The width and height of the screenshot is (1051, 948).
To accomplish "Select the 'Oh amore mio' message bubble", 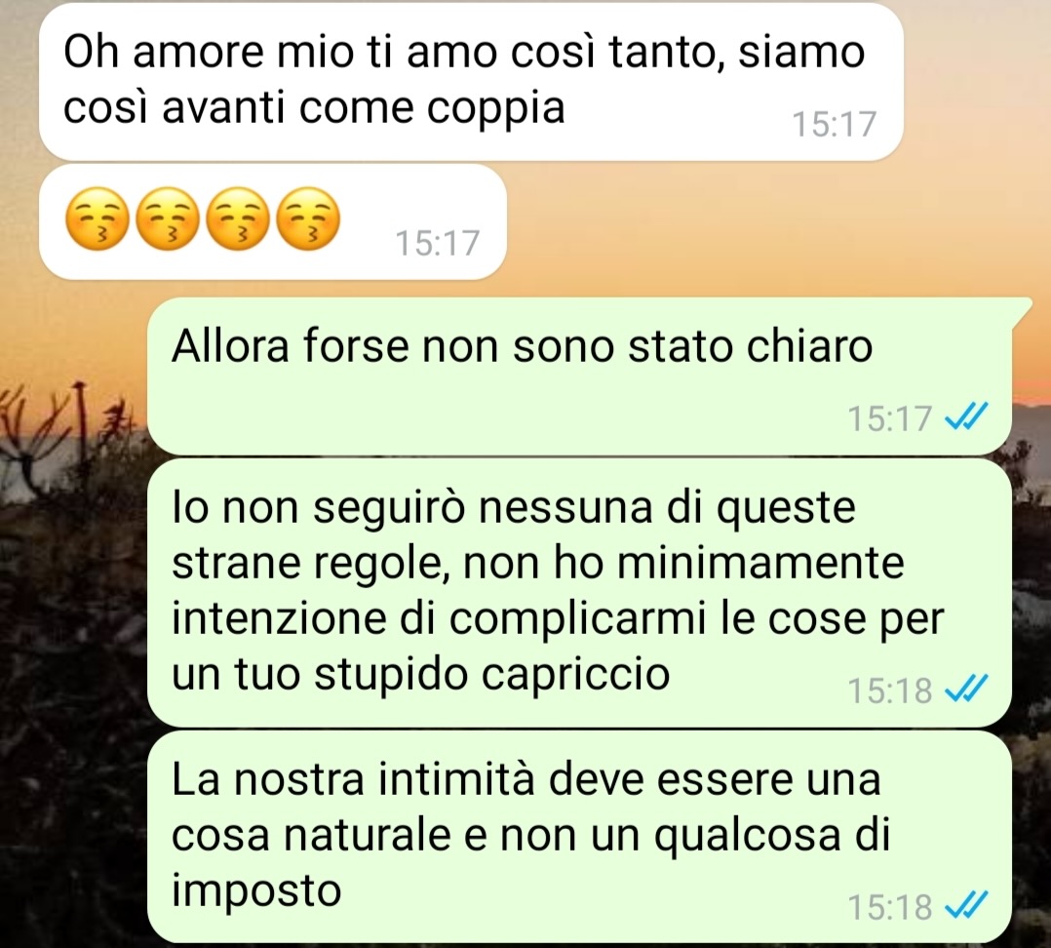I will [x=471, y=83].
